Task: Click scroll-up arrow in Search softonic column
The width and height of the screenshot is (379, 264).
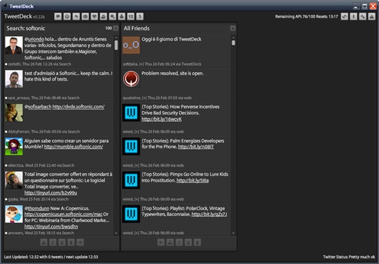Action: [x=116, y=38]
